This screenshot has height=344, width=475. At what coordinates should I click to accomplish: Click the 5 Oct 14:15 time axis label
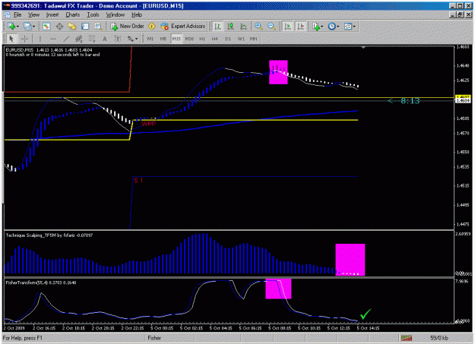[368, 328]
